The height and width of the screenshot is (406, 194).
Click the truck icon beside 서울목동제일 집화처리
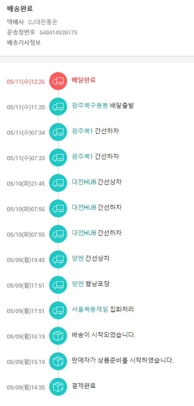click(x=58, y=310)
